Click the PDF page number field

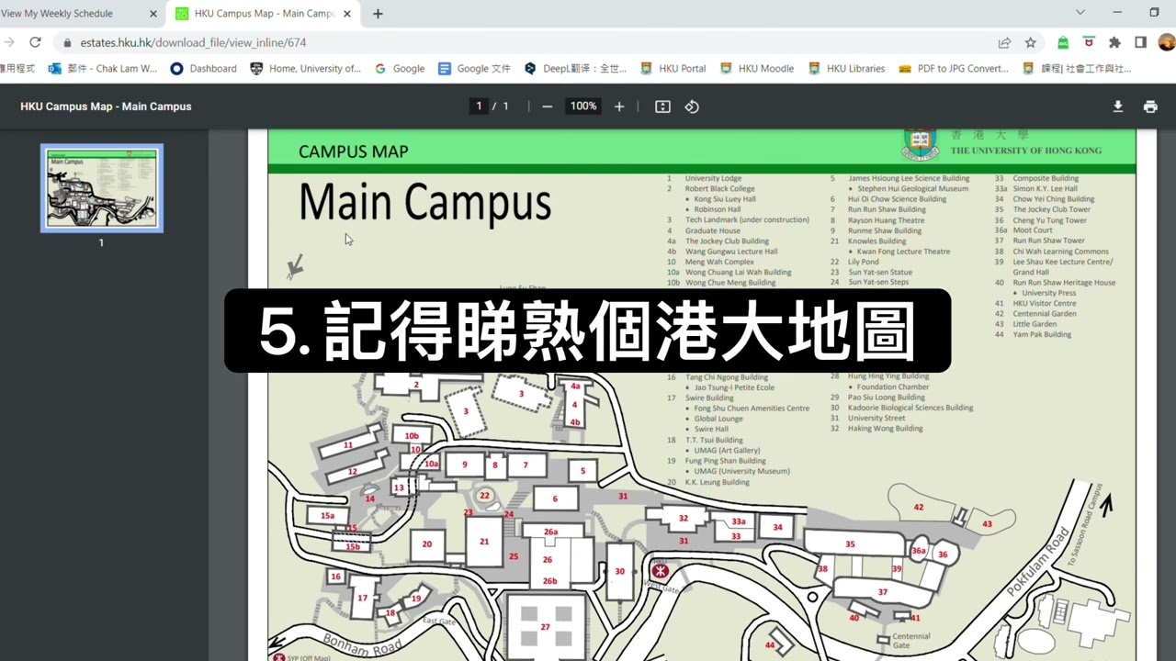tap(479, 106)
